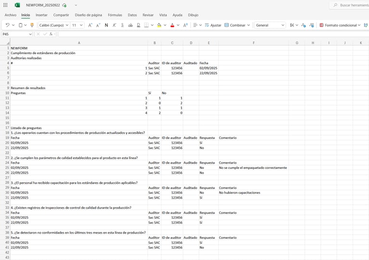
Task: Switch to the Revisar tab
Action: pyautogui.click(x=148, y=15)
